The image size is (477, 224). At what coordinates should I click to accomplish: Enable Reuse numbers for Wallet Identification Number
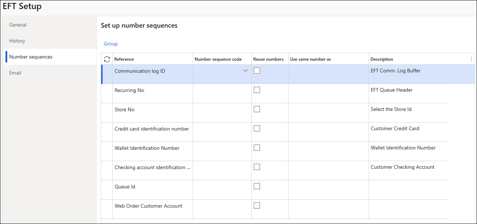(257, 148)
